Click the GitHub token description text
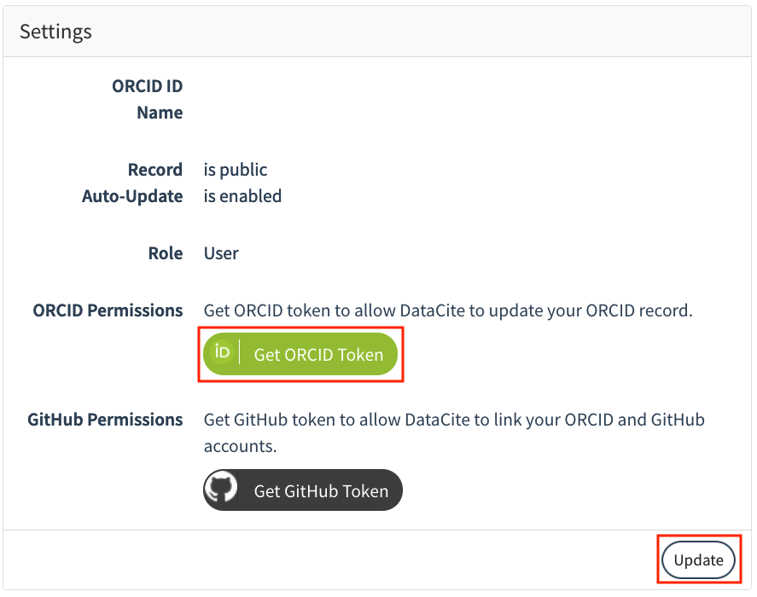The image size is (757, 597). click(x=454, y=433)
